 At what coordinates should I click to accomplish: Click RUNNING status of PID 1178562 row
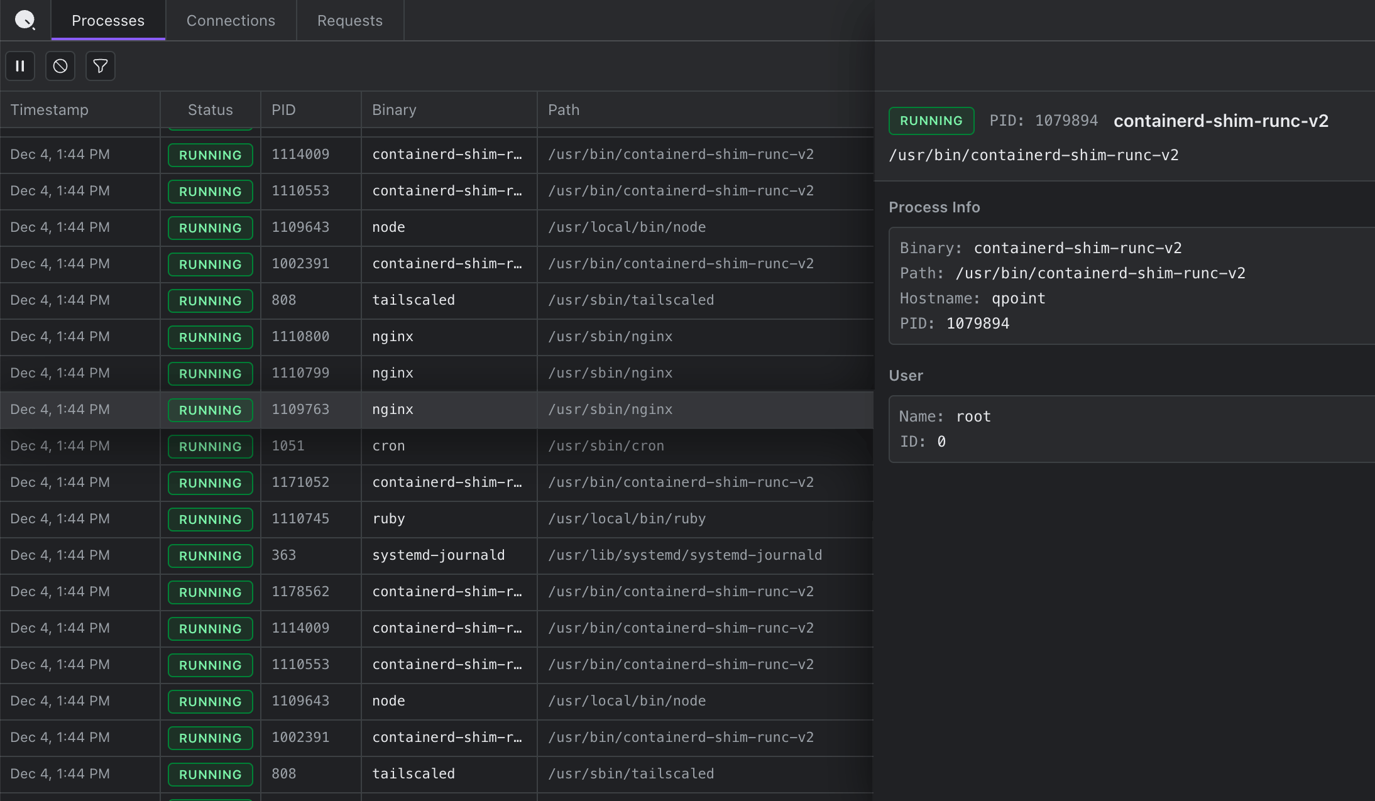[210, 592]
